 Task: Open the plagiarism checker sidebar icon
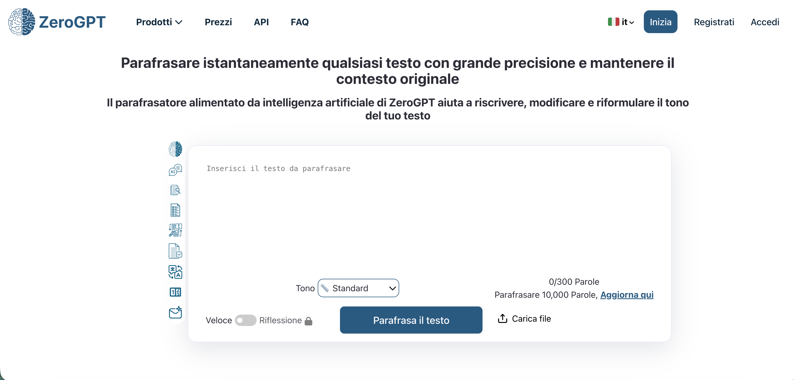(x=175, y=190)
